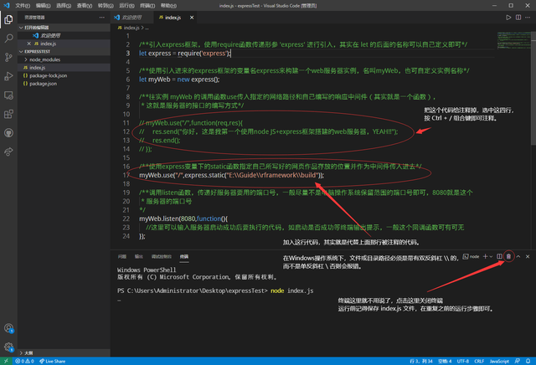Image resolution: width=536 pixels, height=365 pixels.
Task: Click the breadcrumb ellipsis after index.js
Action: [x=147, y=28]
